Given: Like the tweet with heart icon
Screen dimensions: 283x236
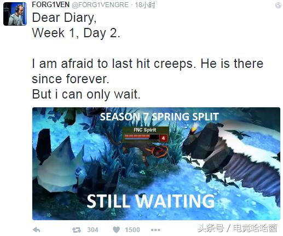Looking at the screenshot, I should [x=116, y=229].
